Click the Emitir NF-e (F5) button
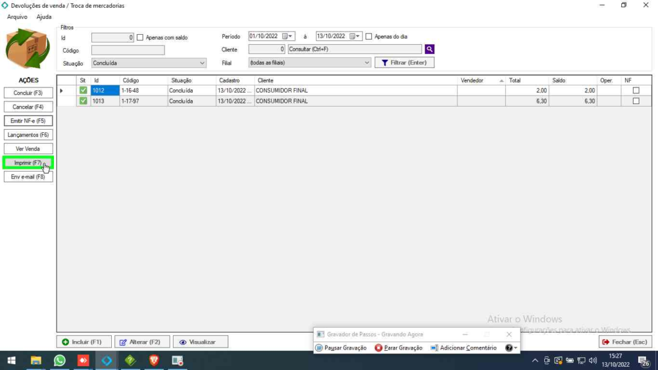This screenshot has width=658, height=370. [x=28, y=121]
